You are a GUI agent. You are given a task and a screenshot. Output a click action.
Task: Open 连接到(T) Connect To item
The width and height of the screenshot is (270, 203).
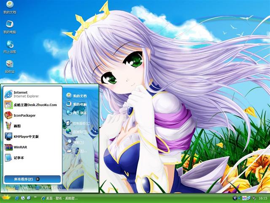pyautogui.click(x=77, y=132)
